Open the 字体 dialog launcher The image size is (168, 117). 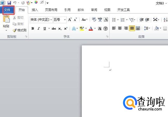(107, 36)
